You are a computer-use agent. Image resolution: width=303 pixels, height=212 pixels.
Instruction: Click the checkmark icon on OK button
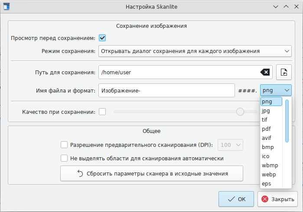231,199
